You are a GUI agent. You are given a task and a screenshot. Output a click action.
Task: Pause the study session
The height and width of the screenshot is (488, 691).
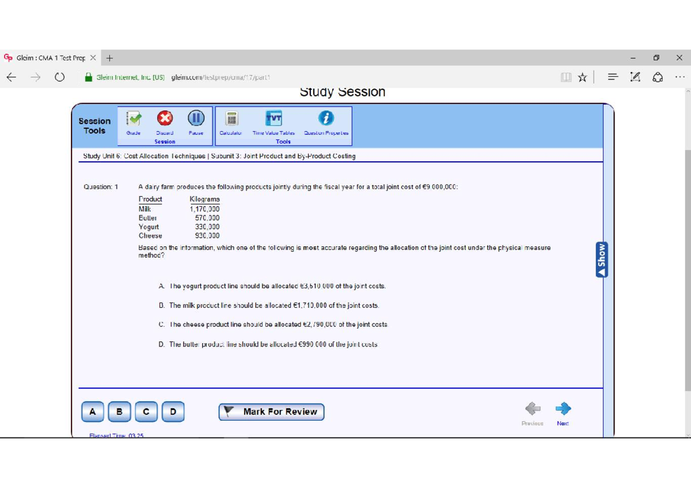pyautogui.click(x=196, y=119)
